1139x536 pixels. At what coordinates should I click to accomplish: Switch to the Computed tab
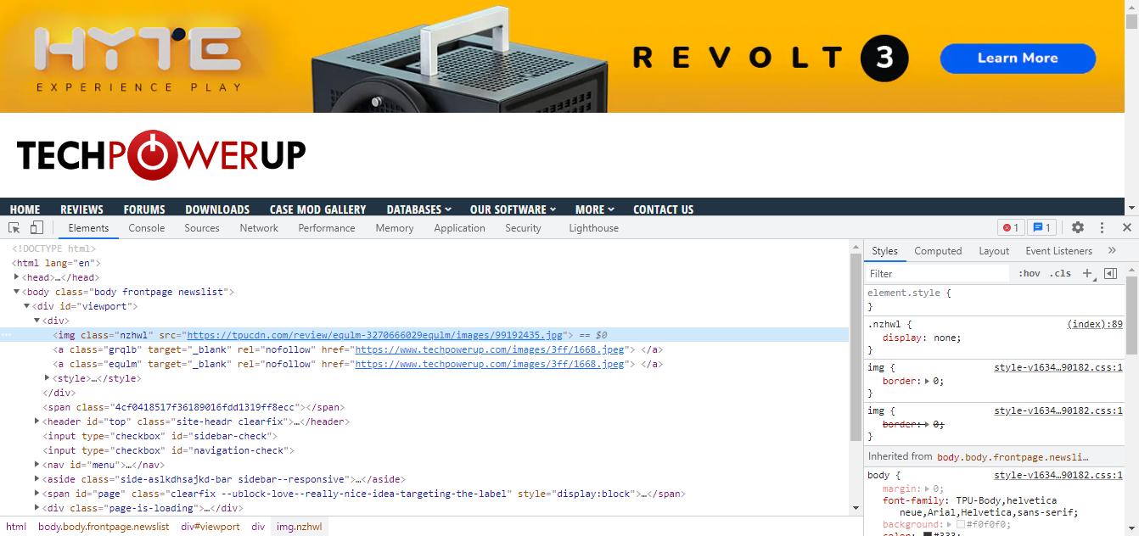(938, 250)
